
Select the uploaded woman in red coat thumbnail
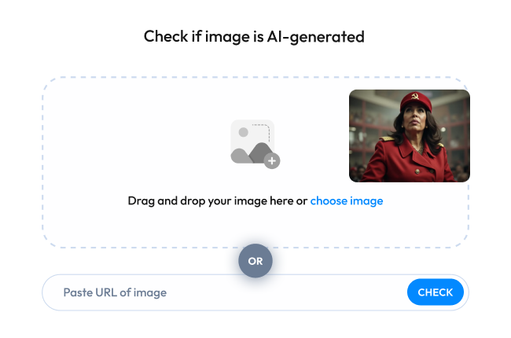point(410,136)
